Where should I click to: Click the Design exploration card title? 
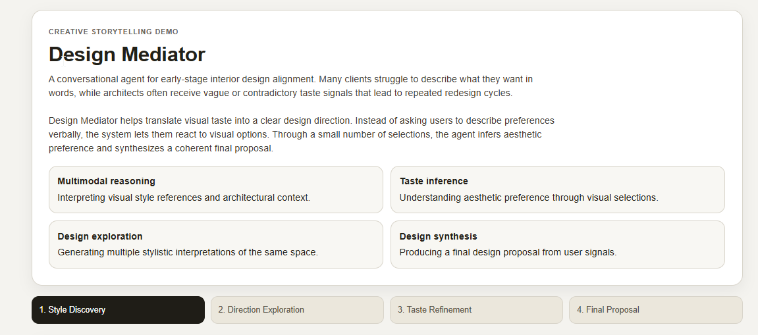click(100, 236)
